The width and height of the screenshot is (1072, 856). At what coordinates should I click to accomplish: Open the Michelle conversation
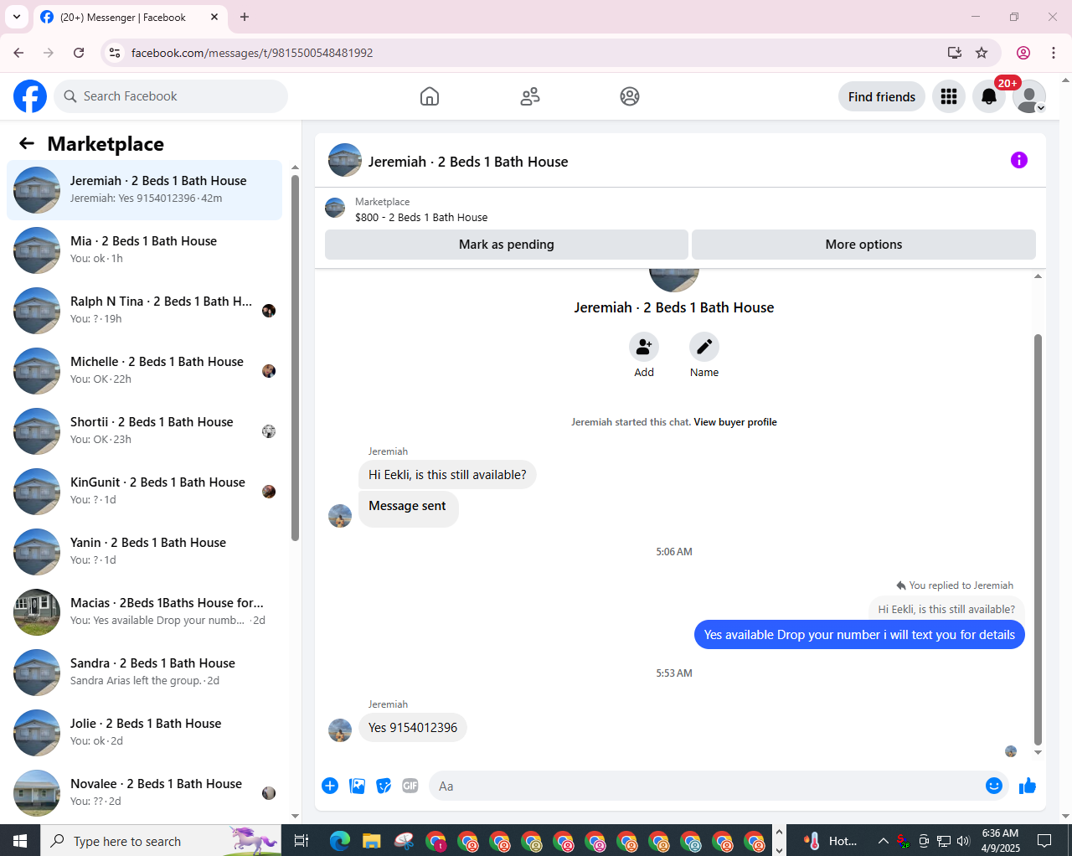[145, 371]
